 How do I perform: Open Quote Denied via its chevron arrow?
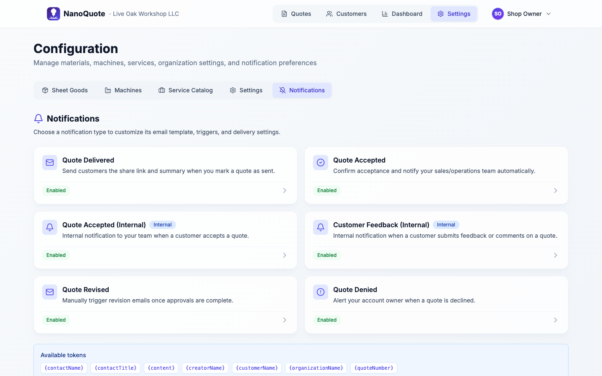pos(556,320)
